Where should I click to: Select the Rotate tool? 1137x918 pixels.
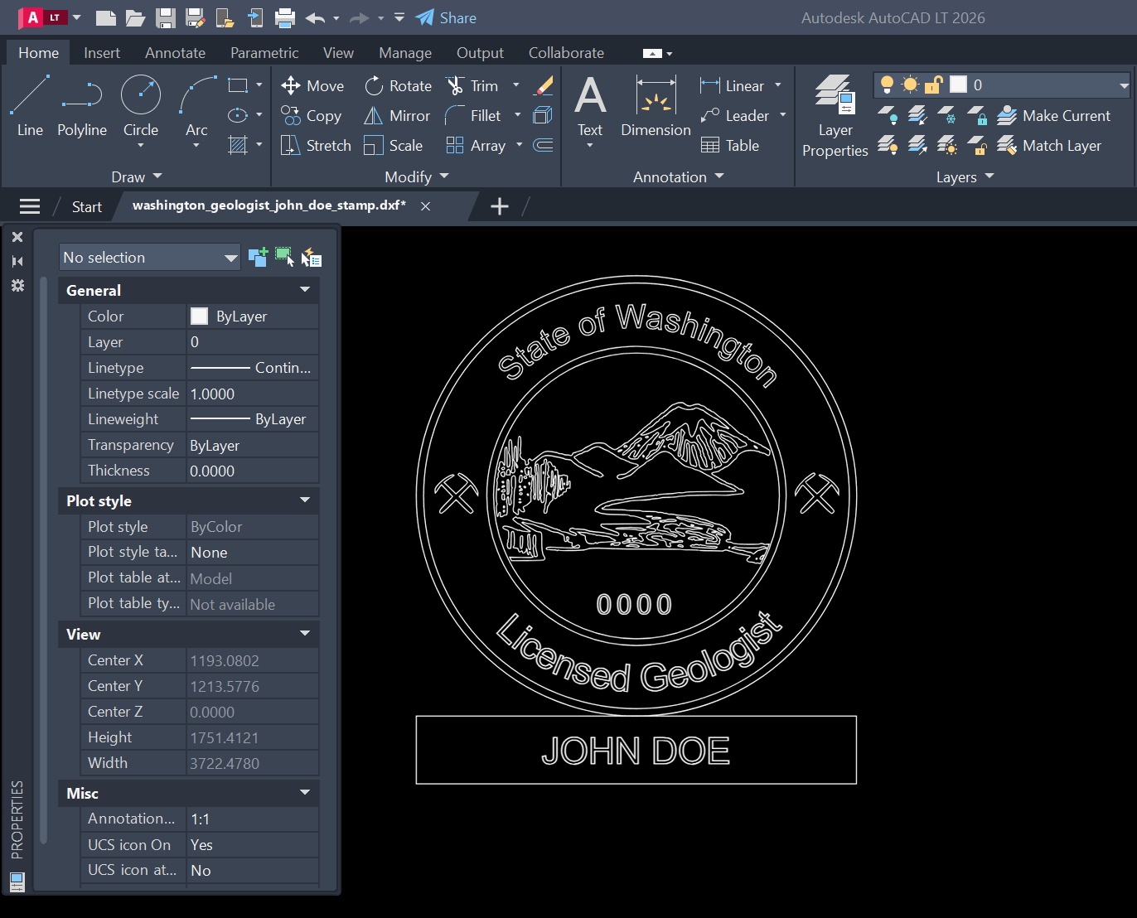[399, 86]
